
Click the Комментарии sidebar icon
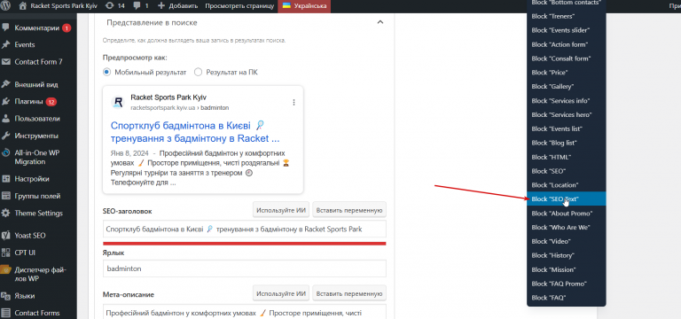6,27
